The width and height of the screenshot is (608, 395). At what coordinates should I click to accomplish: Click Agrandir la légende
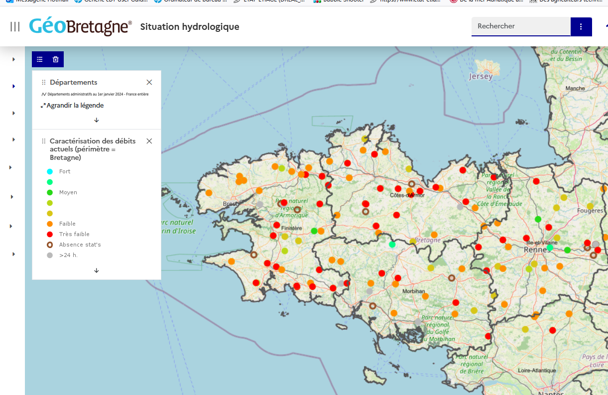click(73, 106)
